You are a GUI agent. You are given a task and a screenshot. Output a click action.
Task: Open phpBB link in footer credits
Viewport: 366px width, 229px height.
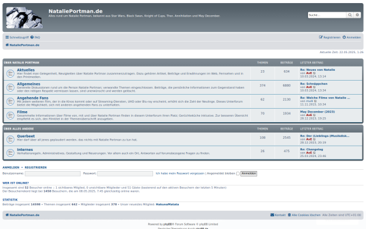point(167,224)
